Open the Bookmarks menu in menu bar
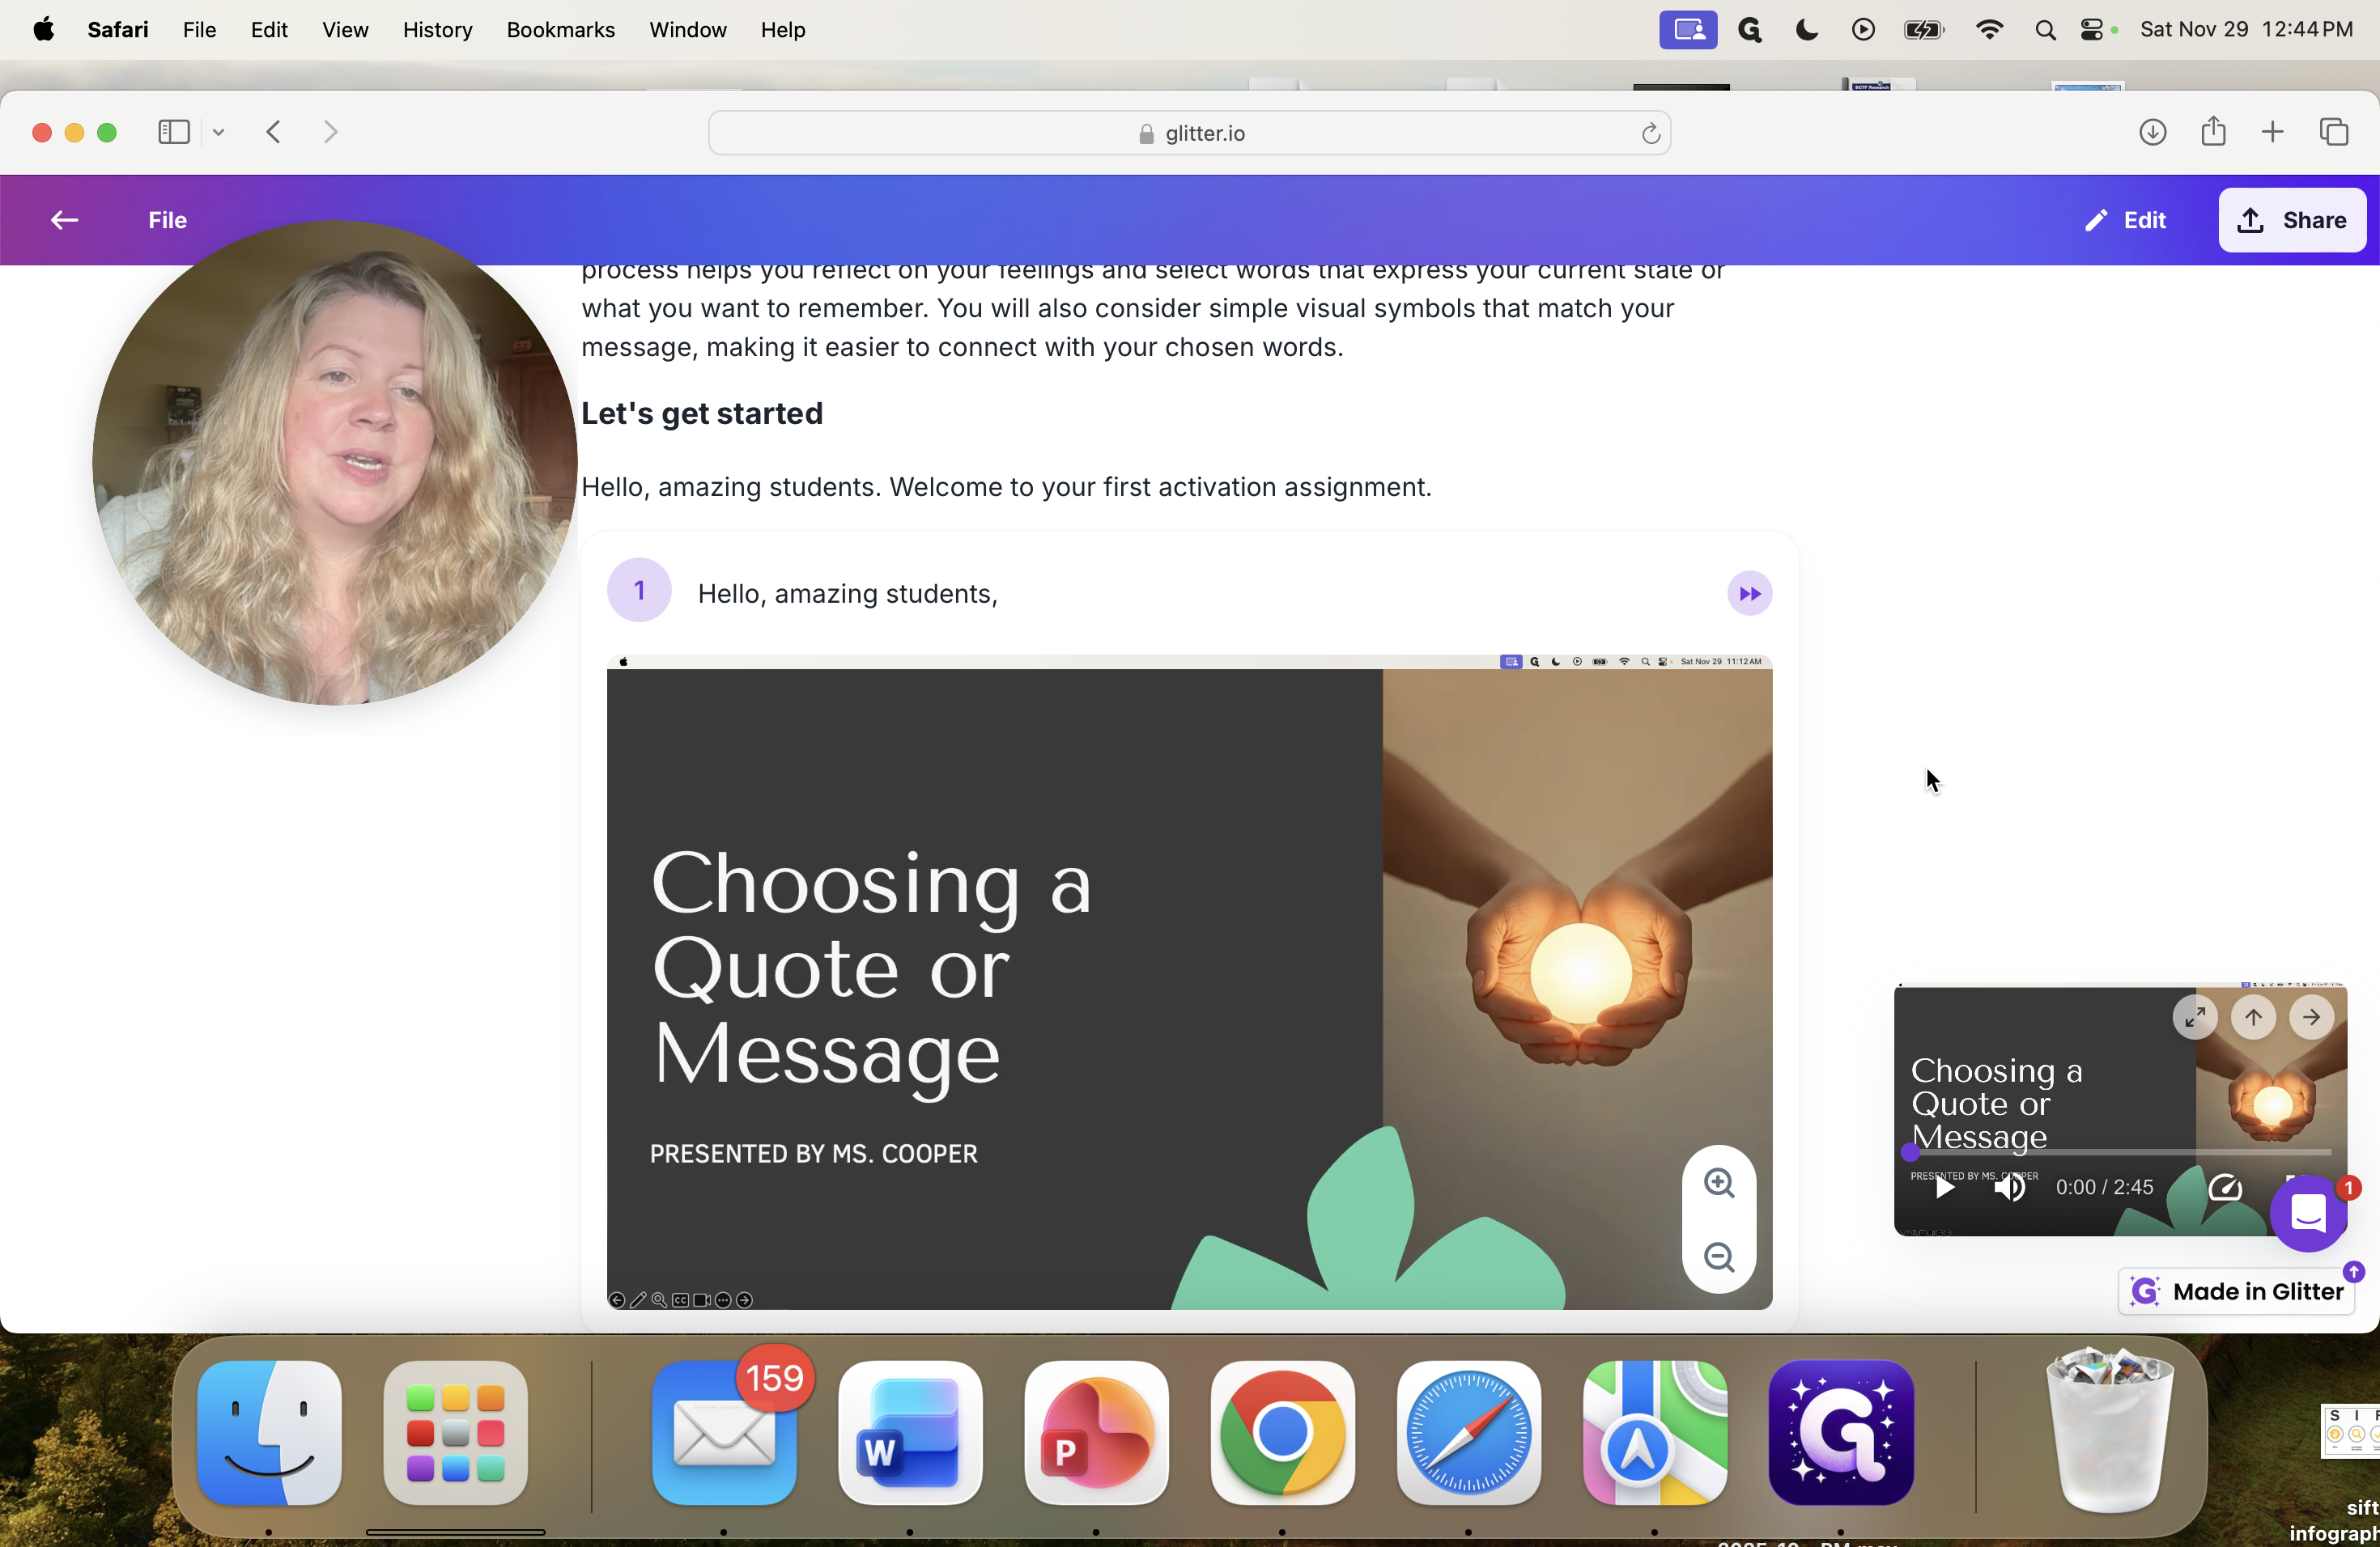Screen dimensions: 2380x1547 click(560, 30)
